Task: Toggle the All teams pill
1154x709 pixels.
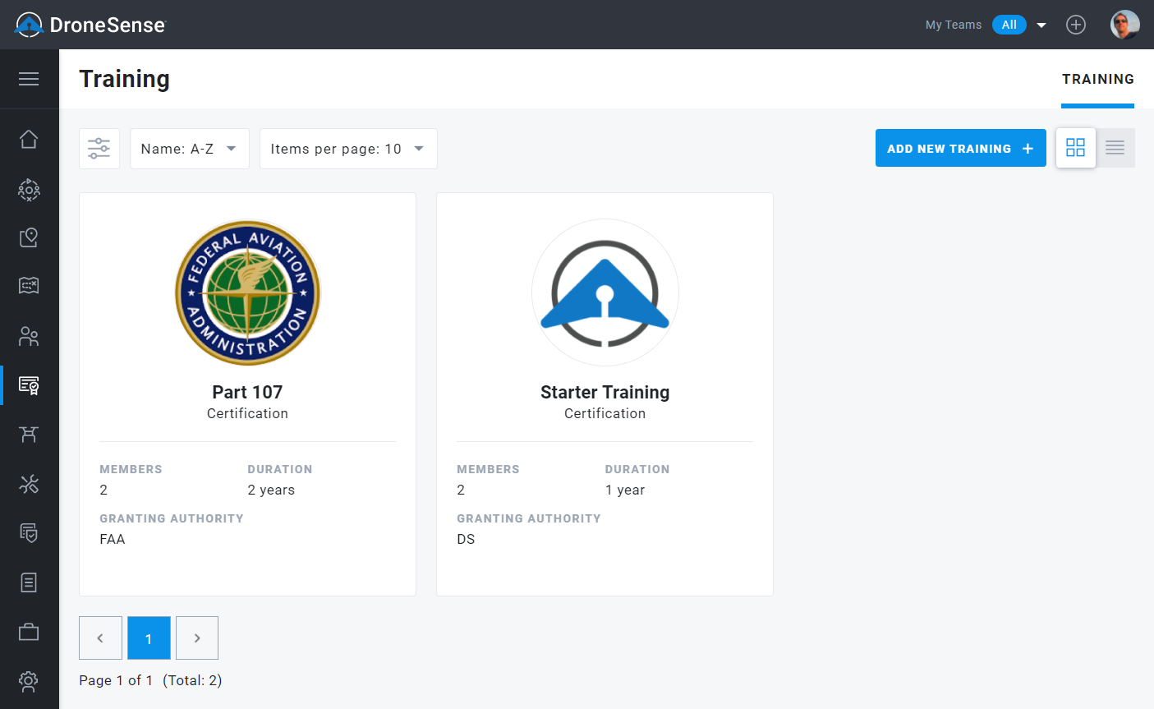Action: point(1009,25)
